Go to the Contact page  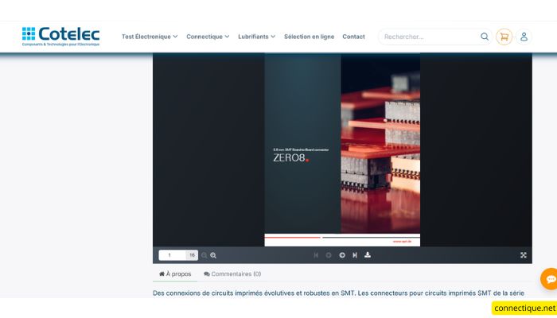(x=353, y=37)
